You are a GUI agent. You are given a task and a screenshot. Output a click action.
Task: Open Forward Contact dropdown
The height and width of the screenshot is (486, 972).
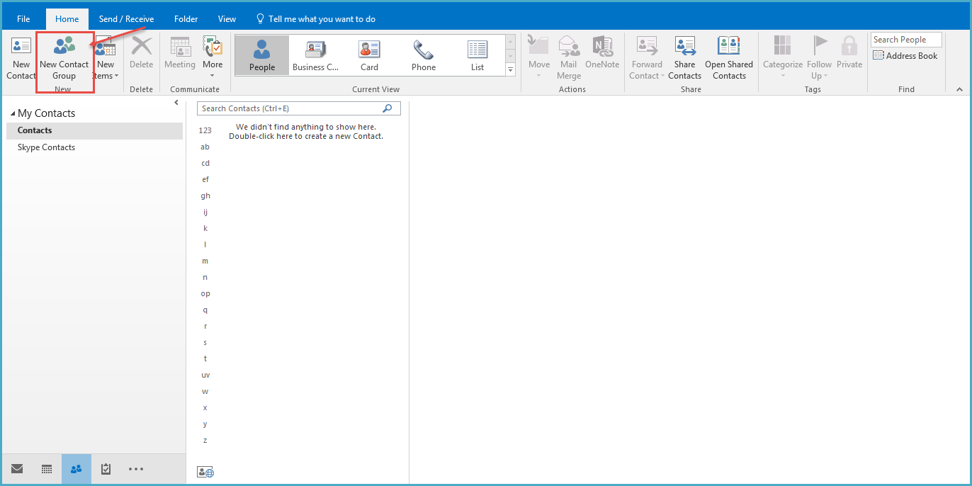(648, 58)
